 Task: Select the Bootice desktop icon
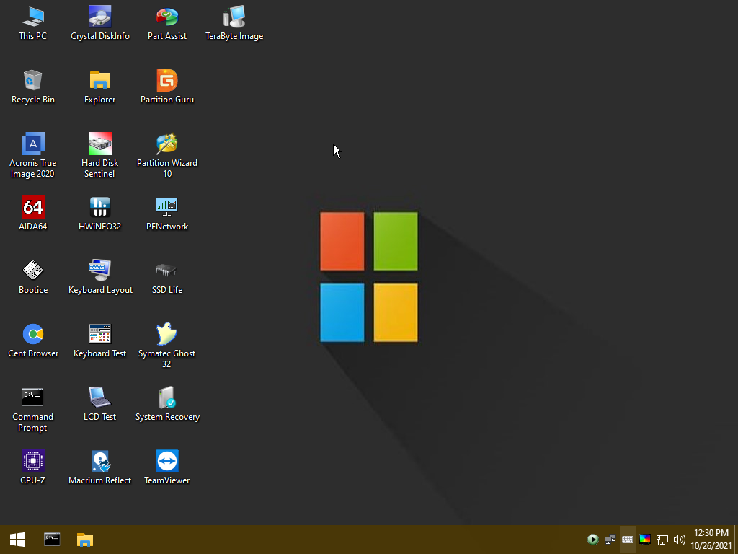(33, 277)
